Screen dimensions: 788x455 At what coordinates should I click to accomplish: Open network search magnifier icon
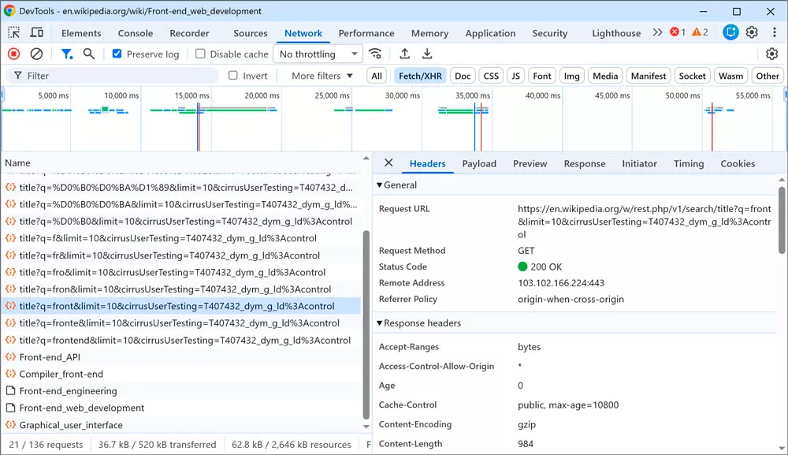(89, 54)
